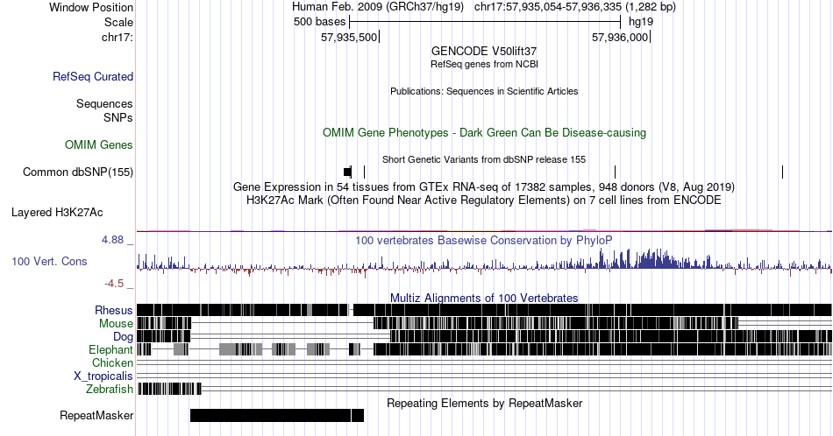Viewport: 833px width, 436px height.
Task: Click the Chicken alignment row label
Action: pos(112,362)
